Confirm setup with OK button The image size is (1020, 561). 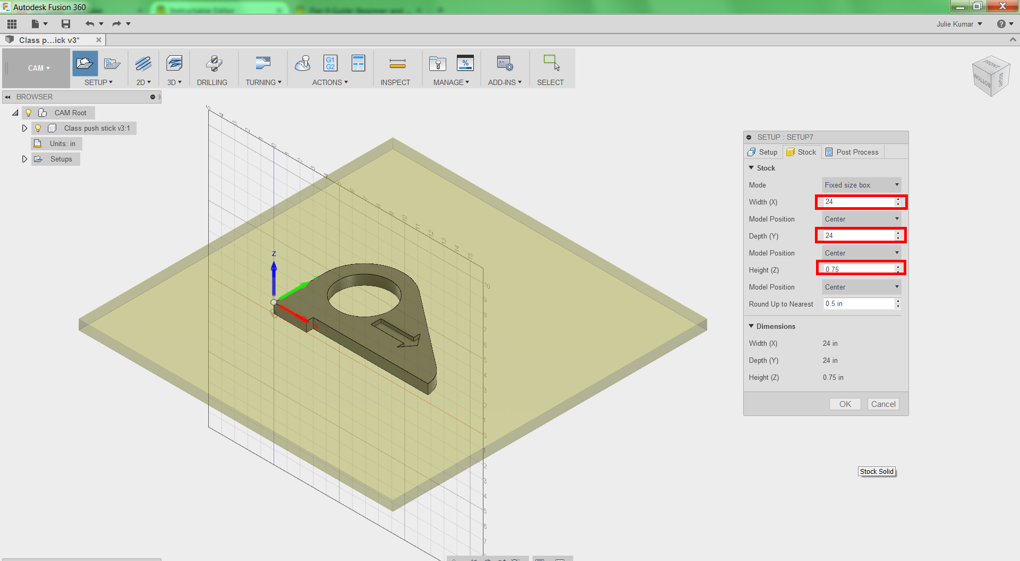(845, 404)
